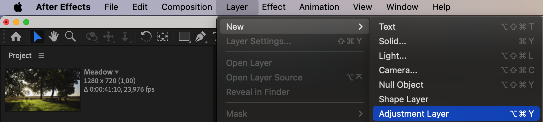Select the Rectangle shape tool
The image size is (543, 122).
[184, 37]
